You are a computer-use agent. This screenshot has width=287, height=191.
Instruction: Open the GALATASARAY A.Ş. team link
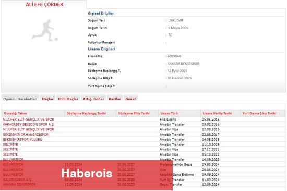(x=17, y=180)
